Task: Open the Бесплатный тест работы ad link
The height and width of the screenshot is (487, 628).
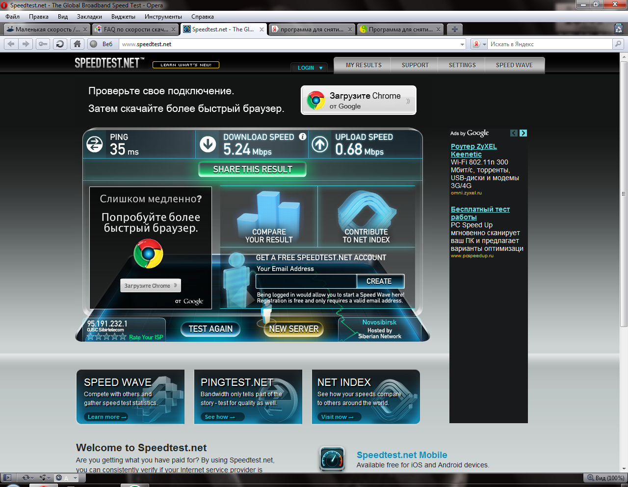Action: [480, 213]
